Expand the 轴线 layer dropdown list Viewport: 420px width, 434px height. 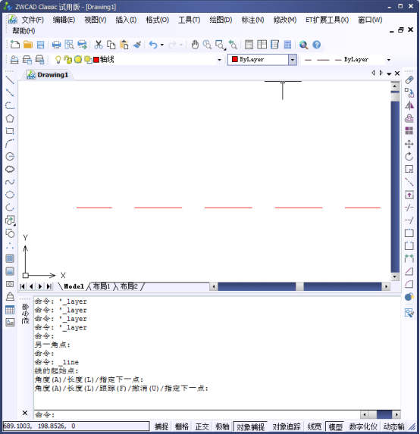(219, 60)
